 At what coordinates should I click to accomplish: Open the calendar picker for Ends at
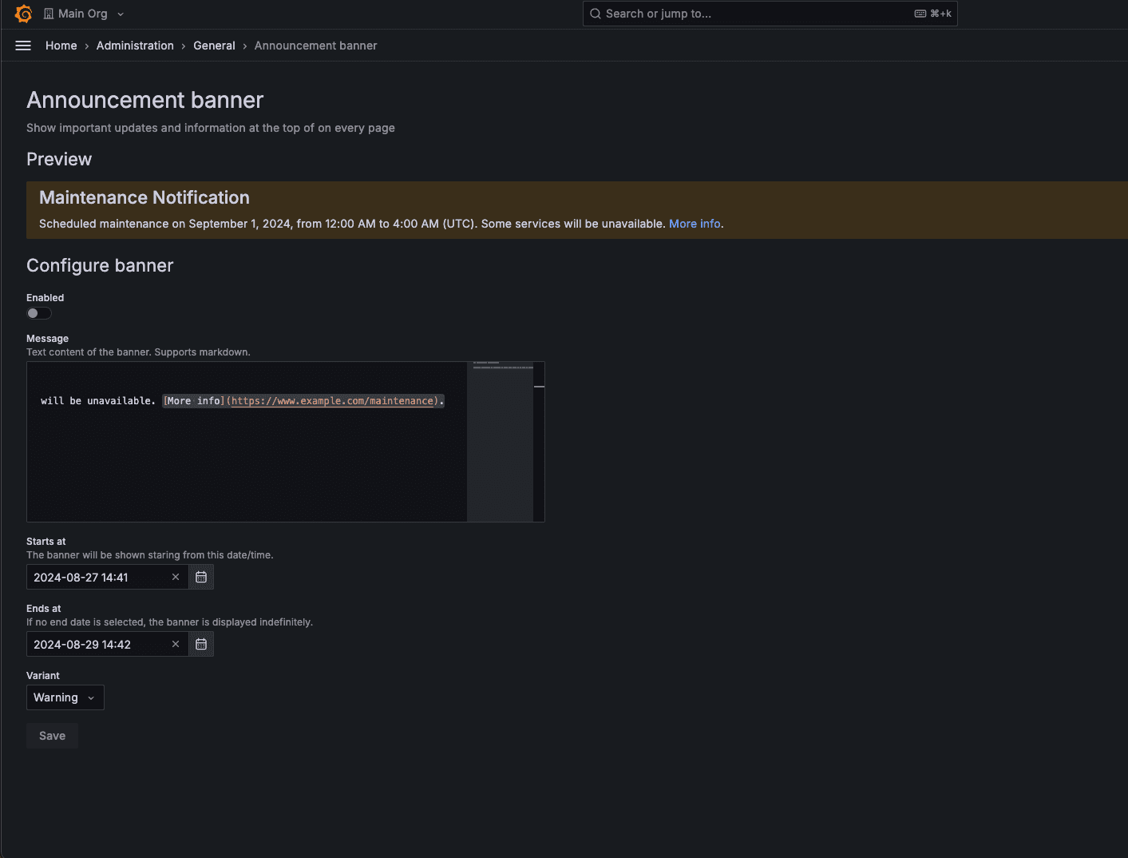point(200,644)
